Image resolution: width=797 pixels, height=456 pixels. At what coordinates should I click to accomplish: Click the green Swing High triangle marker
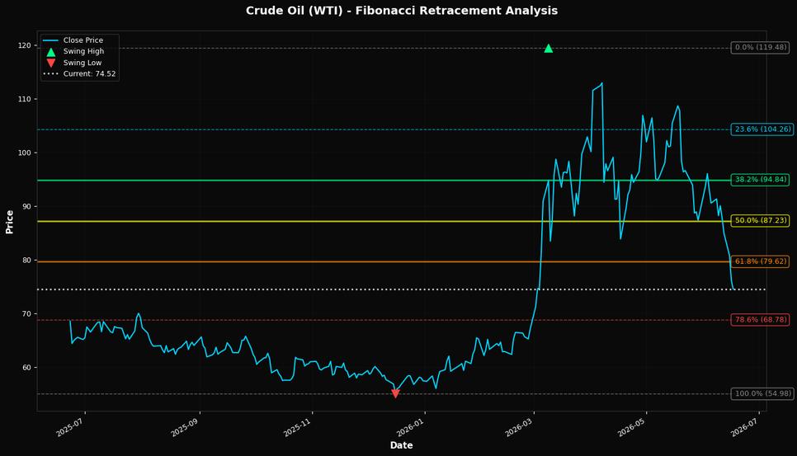(x=548, y=49)
